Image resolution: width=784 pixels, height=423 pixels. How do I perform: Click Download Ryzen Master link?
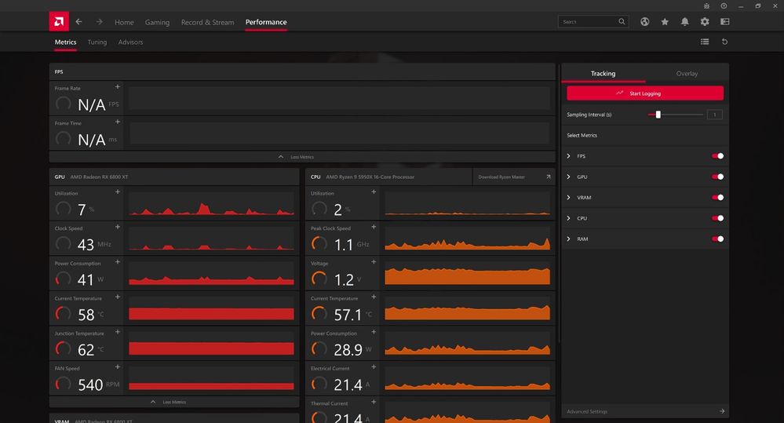coord(501,177)
